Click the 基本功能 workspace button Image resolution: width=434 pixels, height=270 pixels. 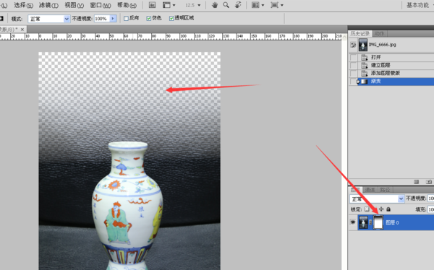point(417,5)
